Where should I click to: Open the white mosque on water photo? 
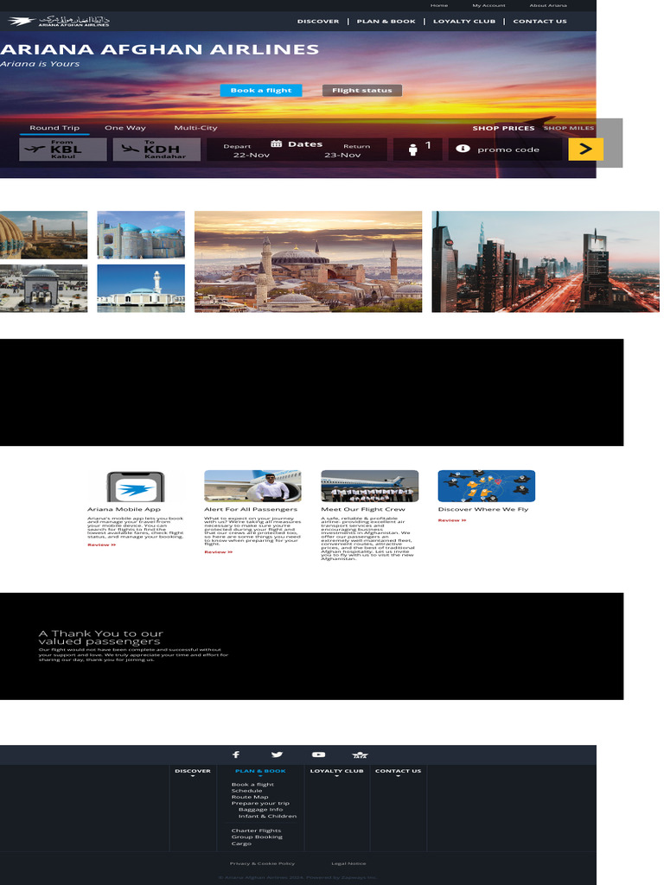coord(141,289)
